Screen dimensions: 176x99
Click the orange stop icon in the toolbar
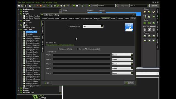(41, 5)
